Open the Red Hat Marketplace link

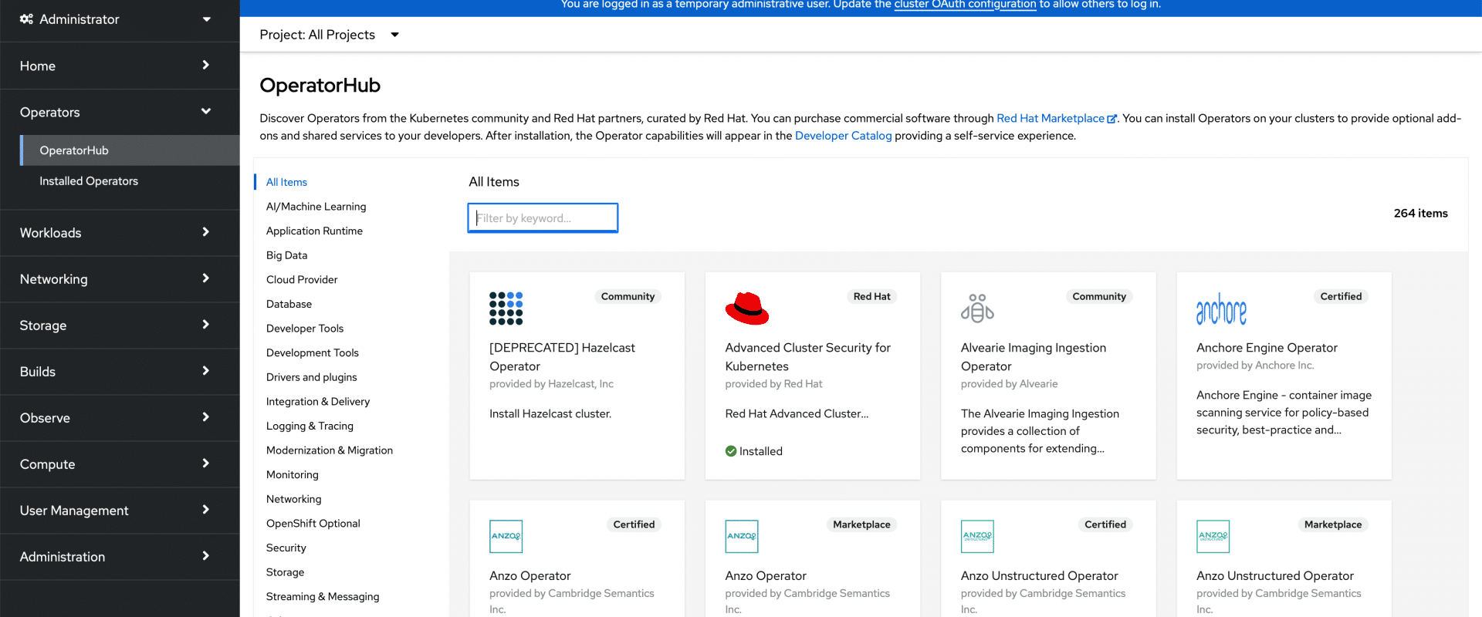[x=1051, y=118]
